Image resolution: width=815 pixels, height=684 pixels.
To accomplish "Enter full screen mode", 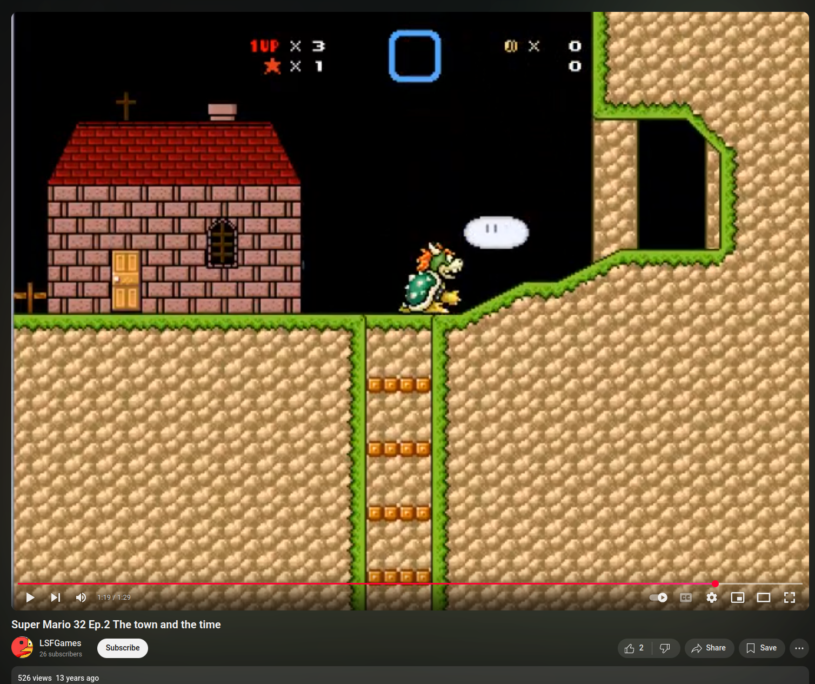I will click(x=790, y=597).
